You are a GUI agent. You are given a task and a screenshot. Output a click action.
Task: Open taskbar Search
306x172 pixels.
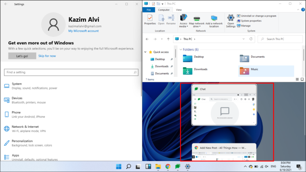129,166
